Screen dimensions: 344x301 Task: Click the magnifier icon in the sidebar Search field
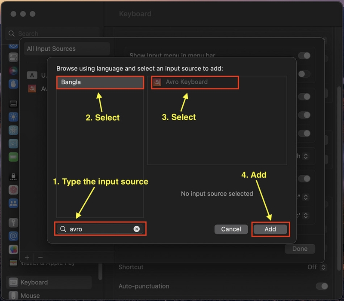click(12, 33)
